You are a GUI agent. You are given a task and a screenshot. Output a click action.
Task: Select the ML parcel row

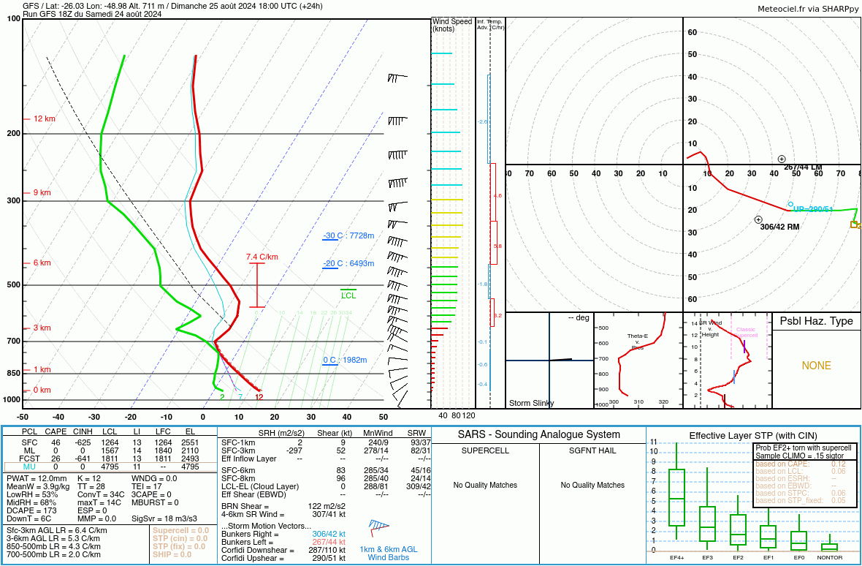(x=110, y=450)
